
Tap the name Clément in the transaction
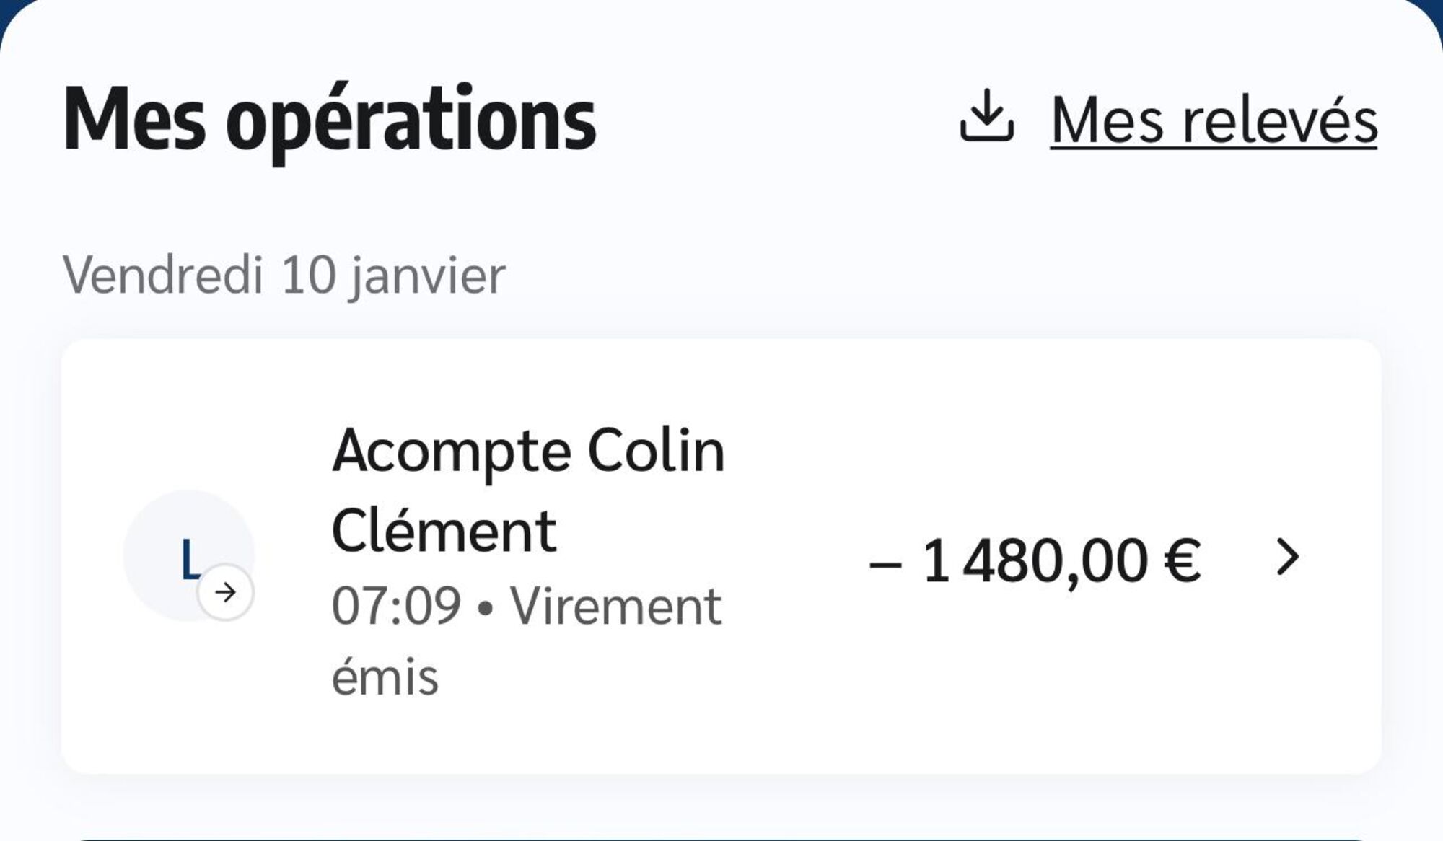tap(444, 530)
